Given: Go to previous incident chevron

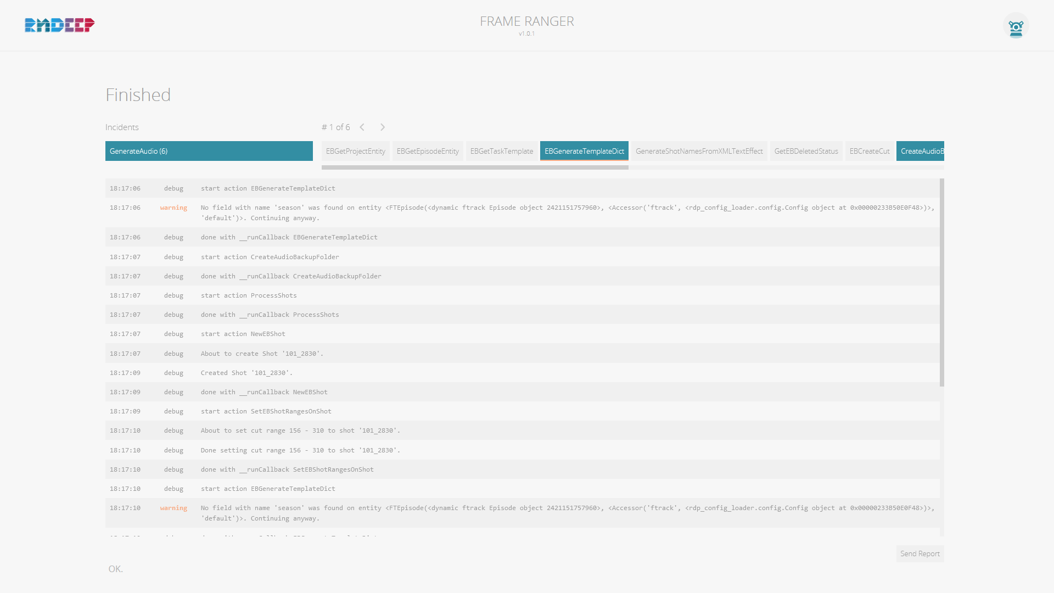Looking at the screenshot, I should pyautogui.click(x=362, y=127).
